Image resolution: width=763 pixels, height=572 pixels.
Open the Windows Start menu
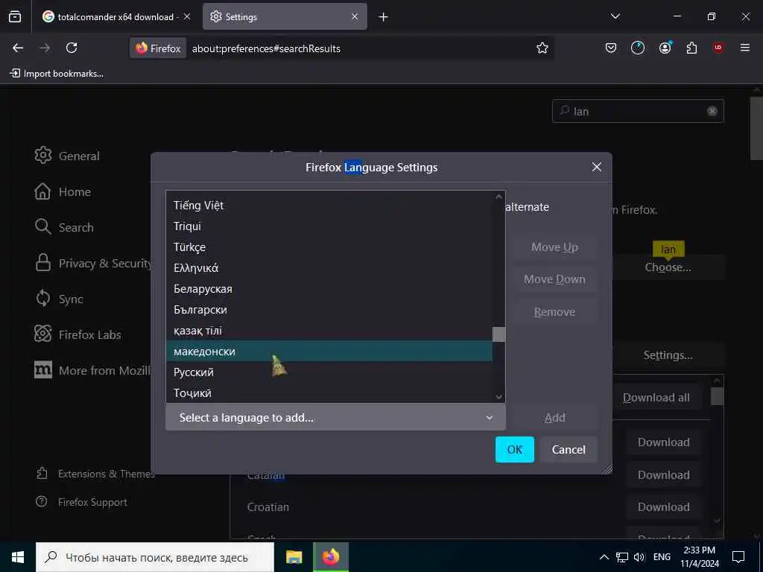pyautogui.click(x=18, y=557)
